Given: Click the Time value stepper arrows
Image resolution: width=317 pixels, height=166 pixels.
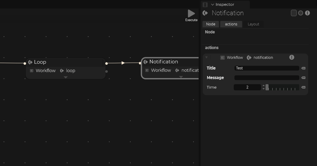Looking at the screenshot, I should pos(263,88).
